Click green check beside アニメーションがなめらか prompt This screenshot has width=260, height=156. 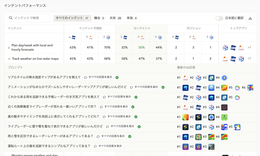coord(163,87)
